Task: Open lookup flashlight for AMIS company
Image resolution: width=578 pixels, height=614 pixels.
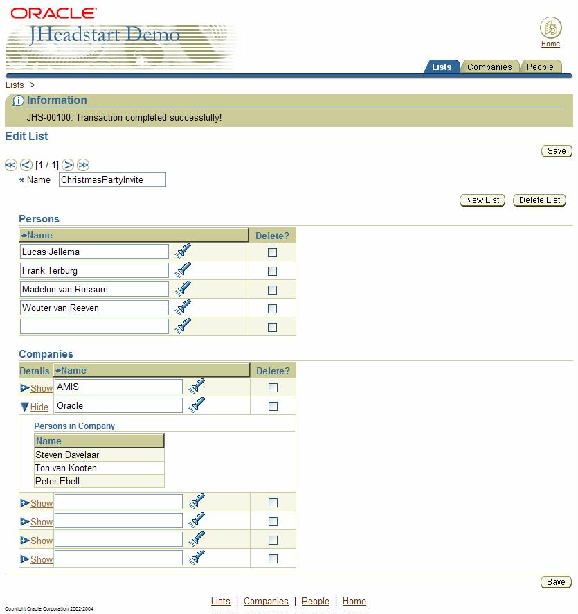Action: coord(197,386)
